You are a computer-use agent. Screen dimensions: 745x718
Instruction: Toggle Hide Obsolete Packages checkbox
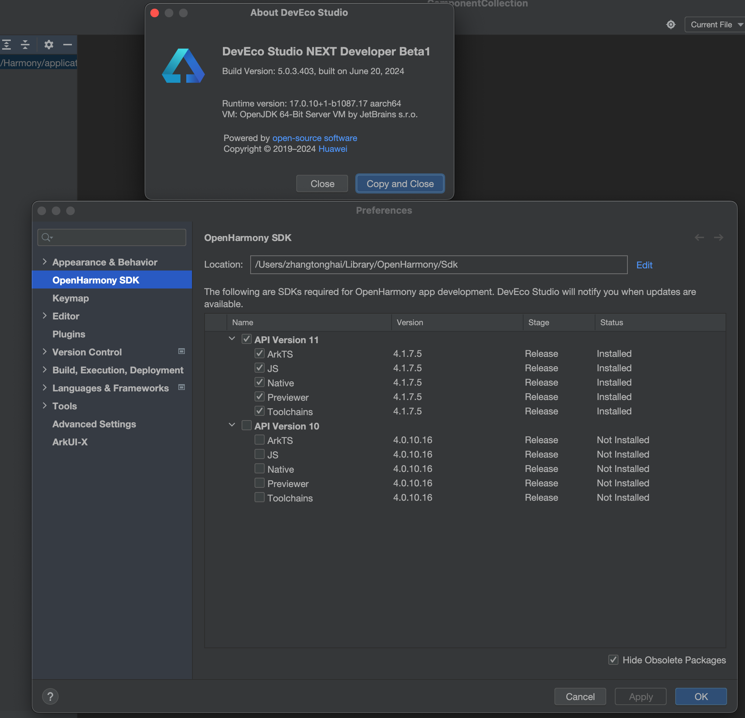tap(613, 660)
